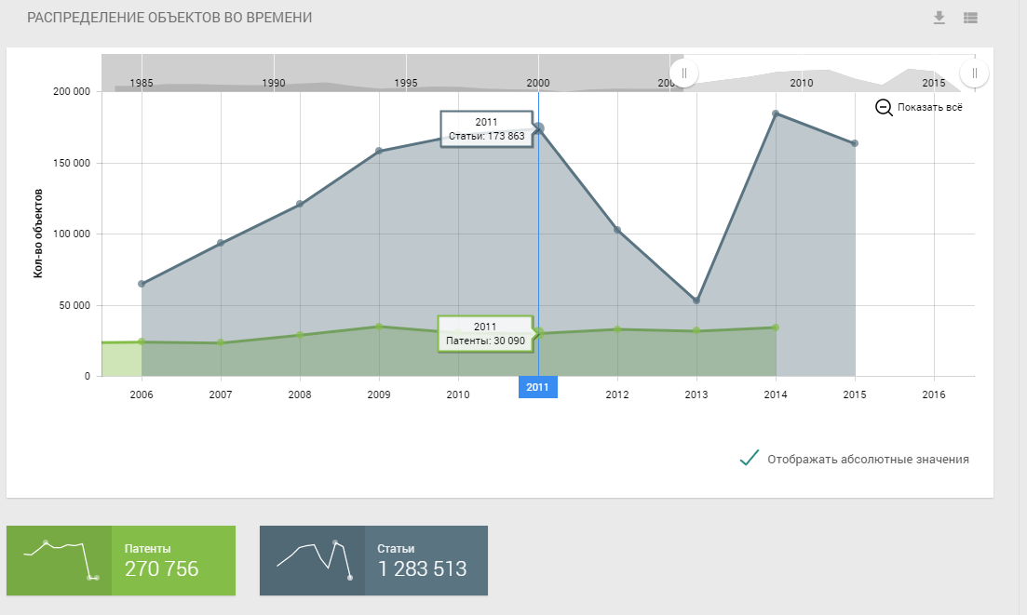Click the download chart icon
1027x615 pixels.
point(939,18)
